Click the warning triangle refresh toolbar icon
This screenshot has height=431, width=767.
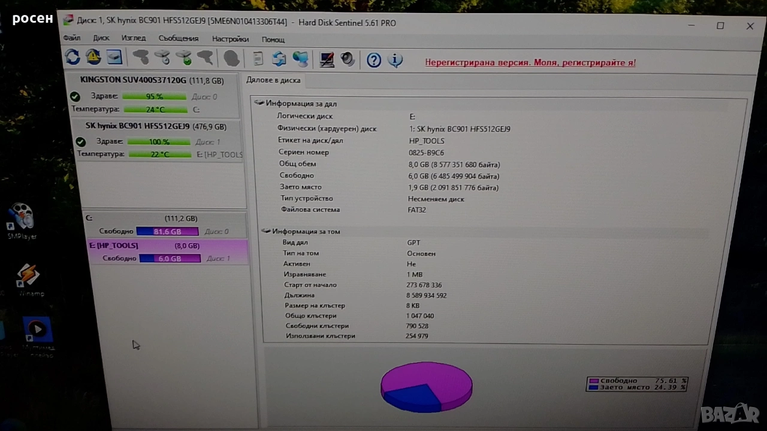[x=93, y=57]
